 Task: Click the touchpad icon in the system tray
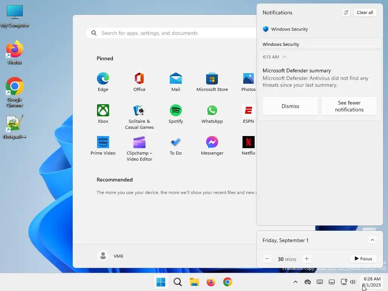click(332, 282)
